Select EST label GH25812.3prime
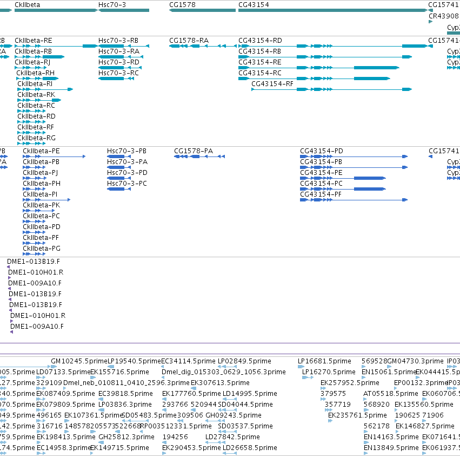460x456 pixels. 126,437
